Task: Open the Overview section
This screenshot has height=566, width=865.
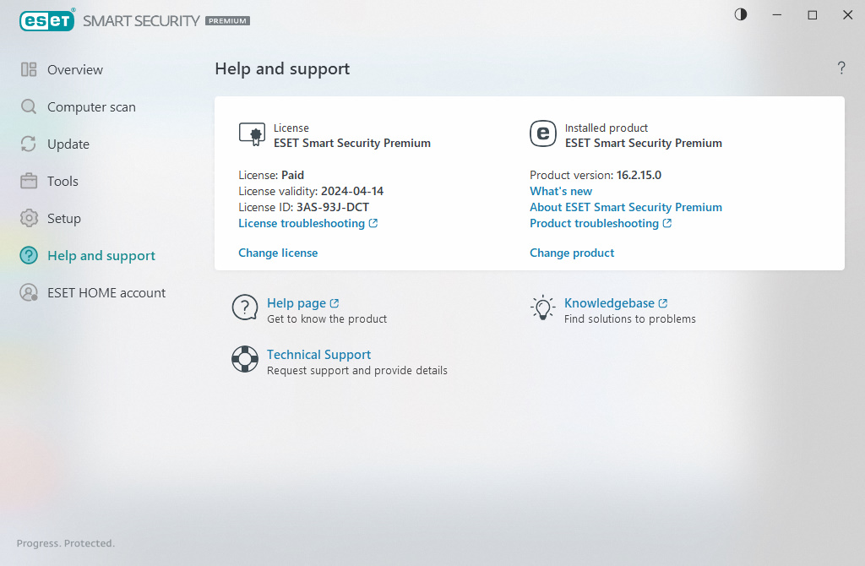Action: point(75,69)
